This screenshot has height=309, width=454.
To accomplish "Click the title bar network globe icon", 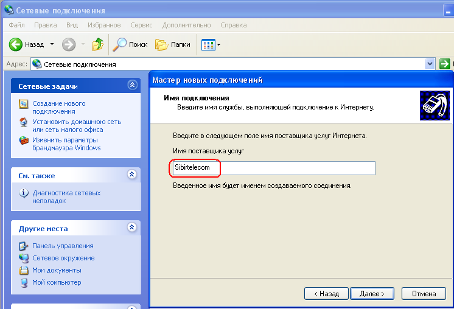I will 9,10.
